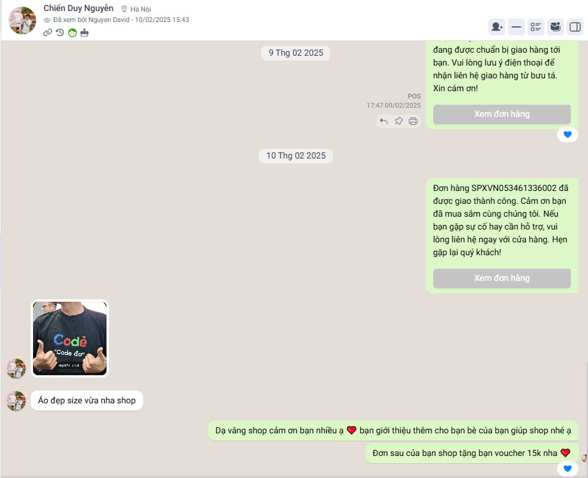
Task: Click the link icon under customer name
Action: pos(48,32)
